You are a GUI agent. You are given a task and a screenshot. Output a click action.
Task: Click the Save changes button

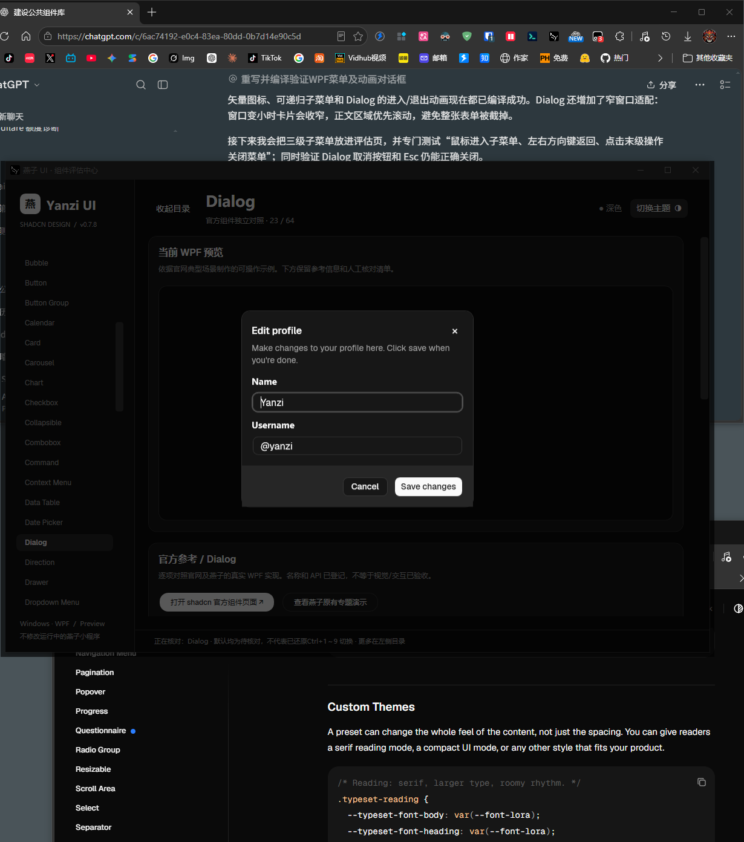[428, 486]
